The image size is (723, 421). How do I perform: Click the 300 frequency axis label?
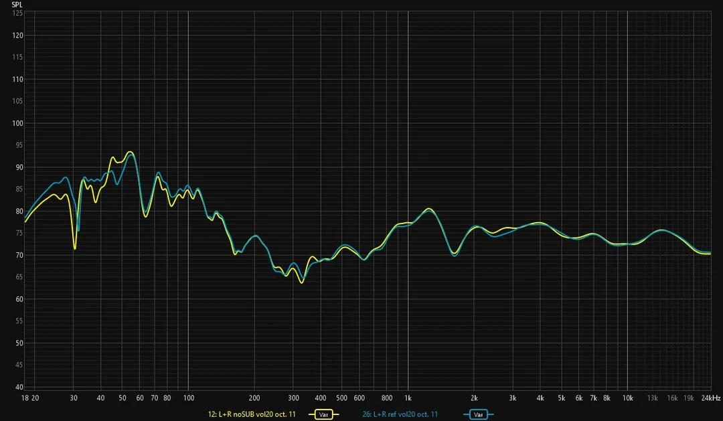coord(293,398)
